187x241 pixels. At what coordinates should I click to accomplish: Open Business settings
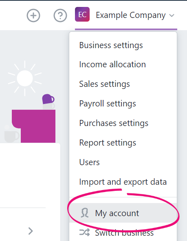111,45
